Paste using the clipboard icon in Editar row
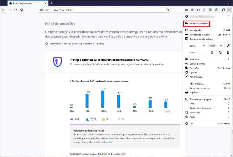Screen dimensions: 233x157 click(228, 53)
